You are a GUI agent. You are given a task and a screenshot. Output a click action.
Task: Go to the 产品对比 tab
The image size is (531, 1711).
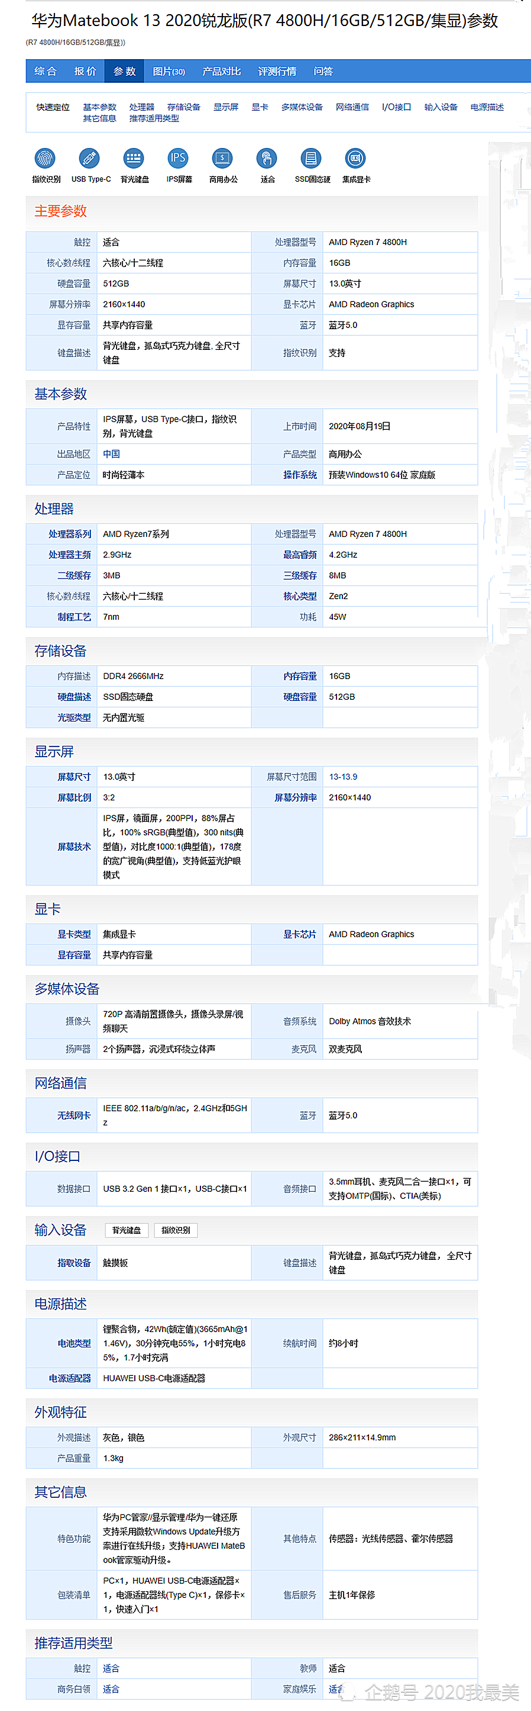point(222,71)
